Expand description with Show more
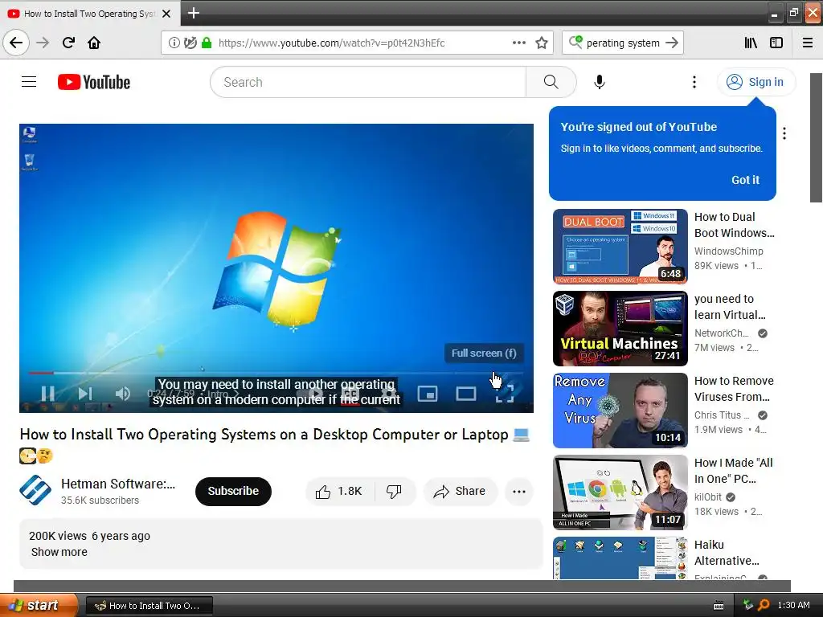 [x=59, y=552]
